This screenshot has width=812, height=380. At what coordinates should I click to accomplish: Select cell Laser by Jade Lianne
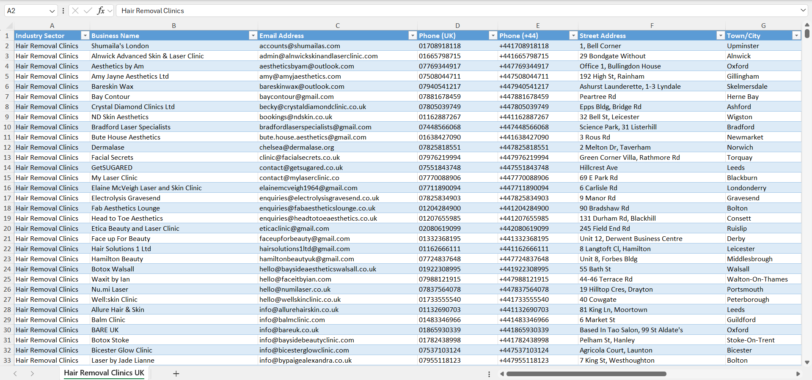coord(174,360)
